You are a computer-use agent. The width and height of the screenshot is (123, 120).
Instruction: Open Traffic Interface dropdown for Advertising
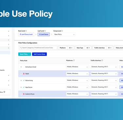(x=104, y=80)
